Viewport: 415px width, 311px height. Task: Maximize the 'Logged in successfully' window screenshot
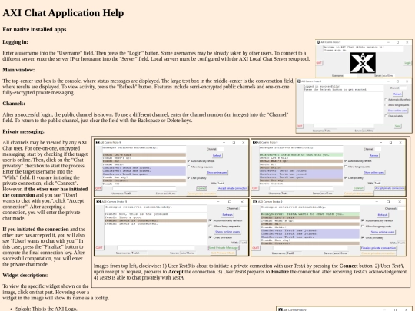(x=397, y=81)
